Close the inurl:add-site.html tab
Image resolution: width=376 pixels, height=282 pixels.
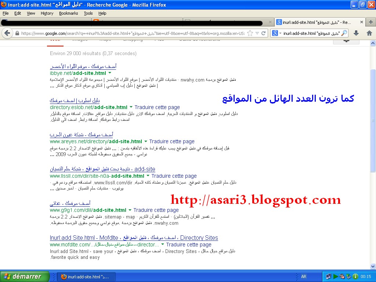(362, 22)
